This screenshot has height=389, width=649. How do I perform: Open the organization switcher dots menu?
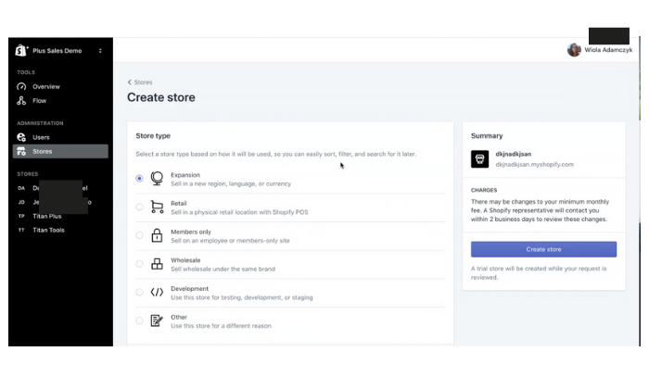click(100, 51)
